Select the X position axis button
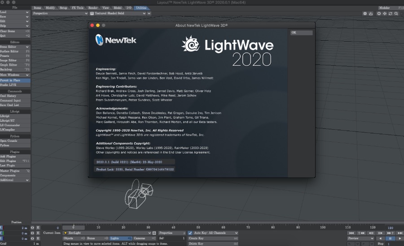The width and height of the screenshot is (404, 246). tap(1, 228)
